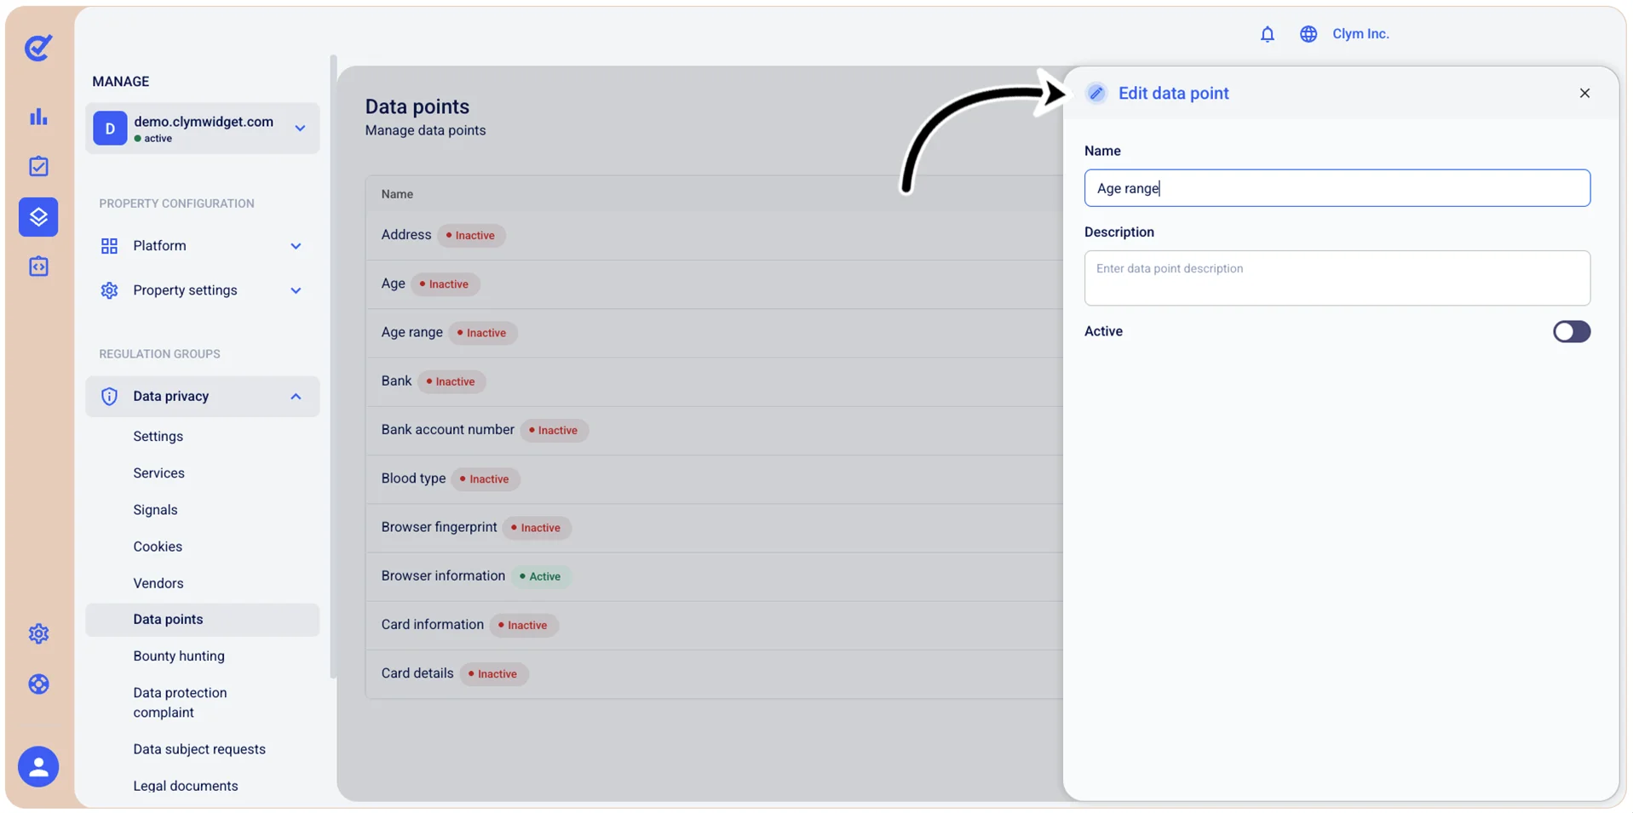1633x813 pixels.
Task: Select the Browser information data point row
Action: coord(714,576)
